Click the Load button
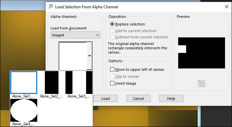 (x=105, y=99)
